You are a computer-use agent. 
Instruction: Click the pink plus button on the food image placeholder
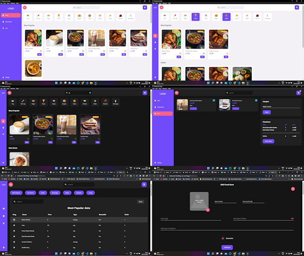click(x=208, y=210)
